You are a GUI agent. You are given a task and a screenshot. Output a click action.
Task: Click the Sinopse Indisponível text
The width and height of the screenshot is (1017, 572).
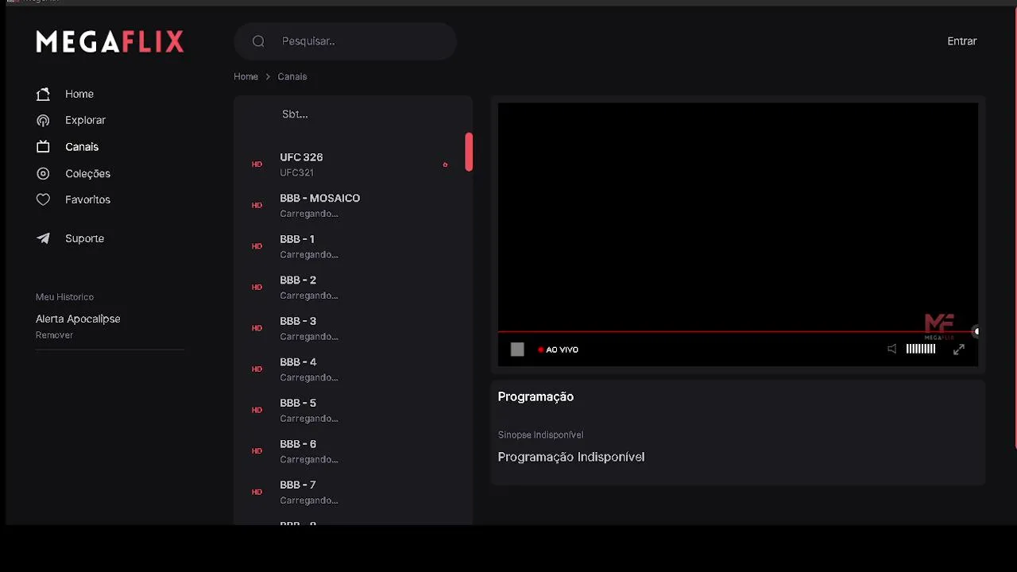tap(540, 435)
